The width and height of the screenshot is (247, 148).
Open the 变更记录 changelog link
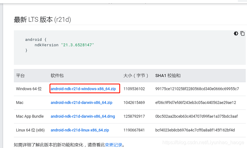pos(113,145)
